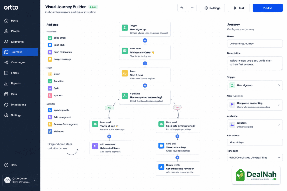
Task: Select We're here to help SMS node
Action: coord(178,147)
